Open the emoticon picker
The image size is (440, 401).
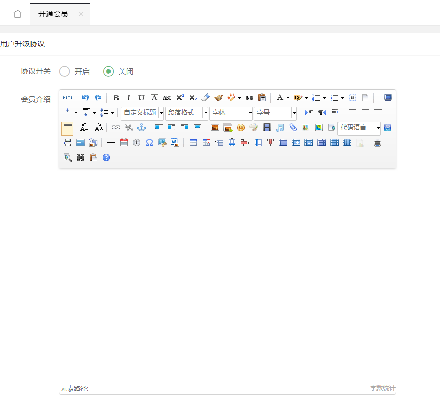pyautogui.click(x=241, y=128)
